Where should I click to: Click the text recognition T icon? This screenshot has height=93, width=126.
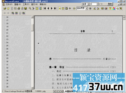click(110, 9)
